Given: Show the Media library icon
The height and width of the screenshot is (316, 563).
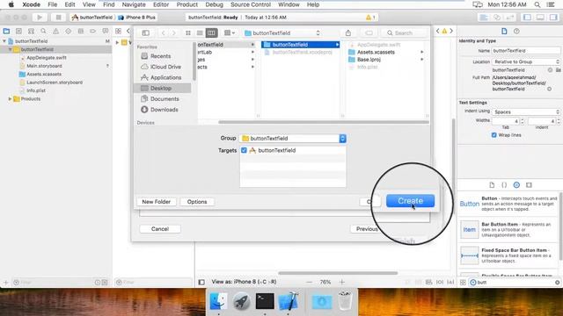Looking at the screenshot, I should tap(529, 185).
